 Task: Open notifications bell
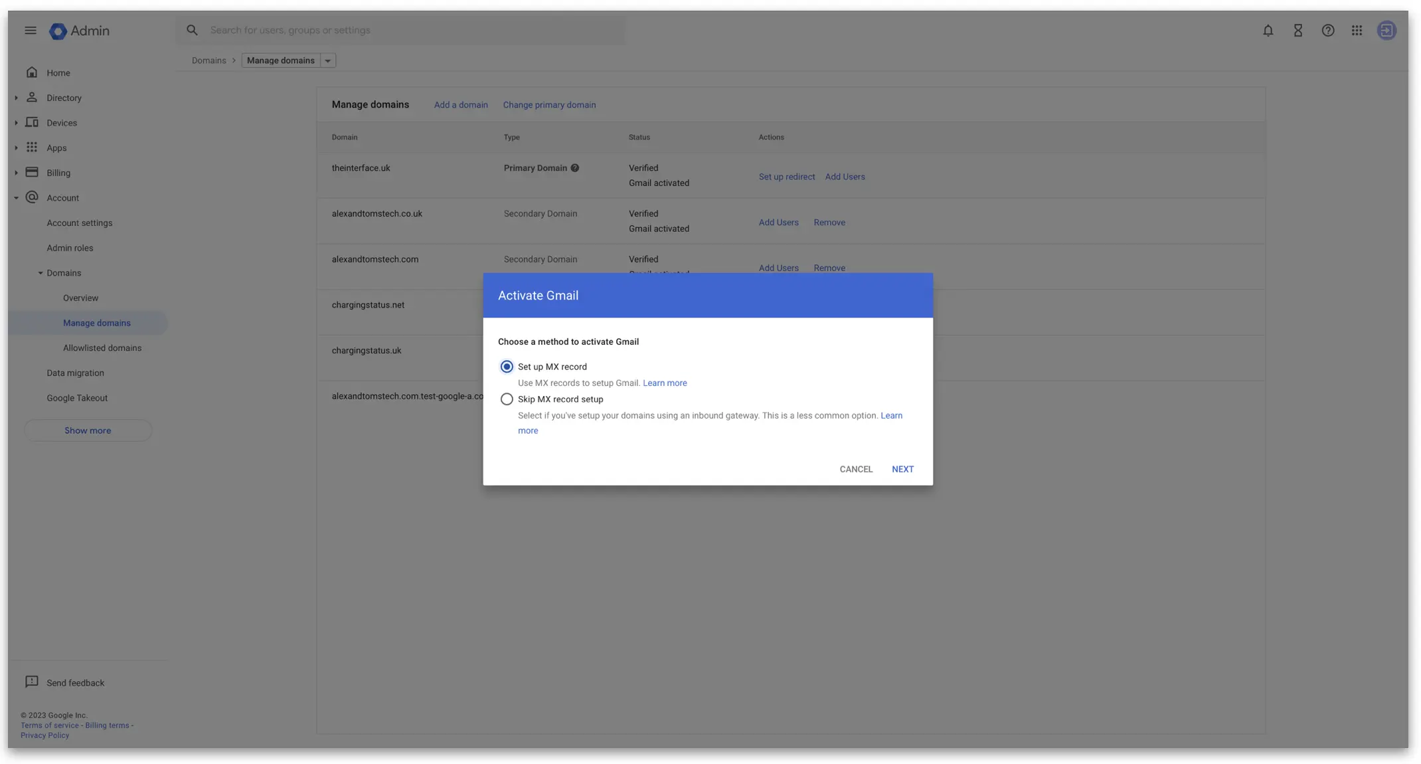pos(1268,31)
